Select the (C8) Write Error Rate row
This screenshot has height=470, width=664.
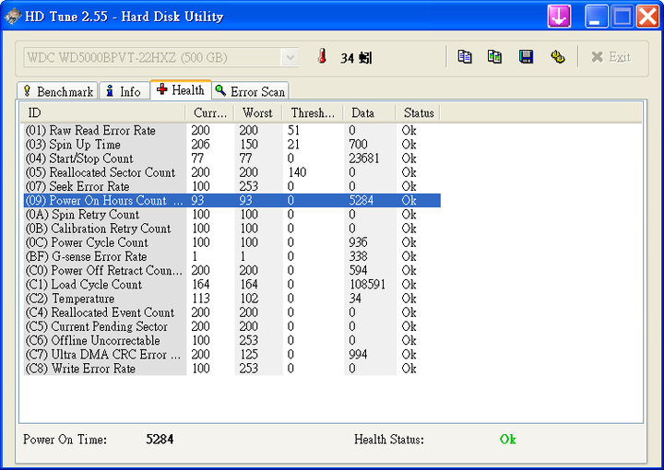(x=232, y=368)
